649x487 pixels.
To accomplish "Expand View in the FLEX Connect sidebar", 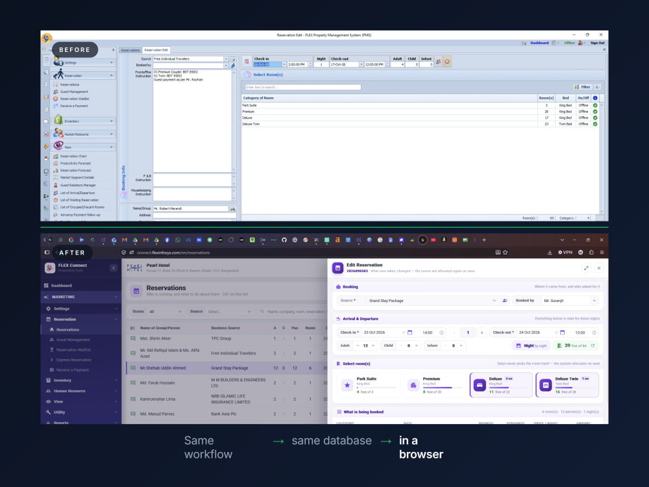I will (81, 402).
